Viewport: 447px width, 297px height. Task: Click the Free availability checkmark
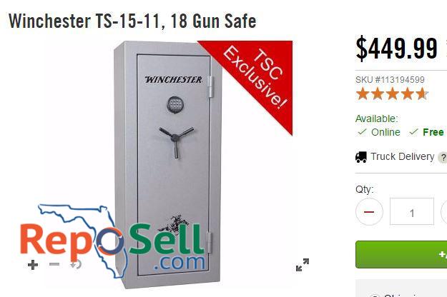(413, 132)
